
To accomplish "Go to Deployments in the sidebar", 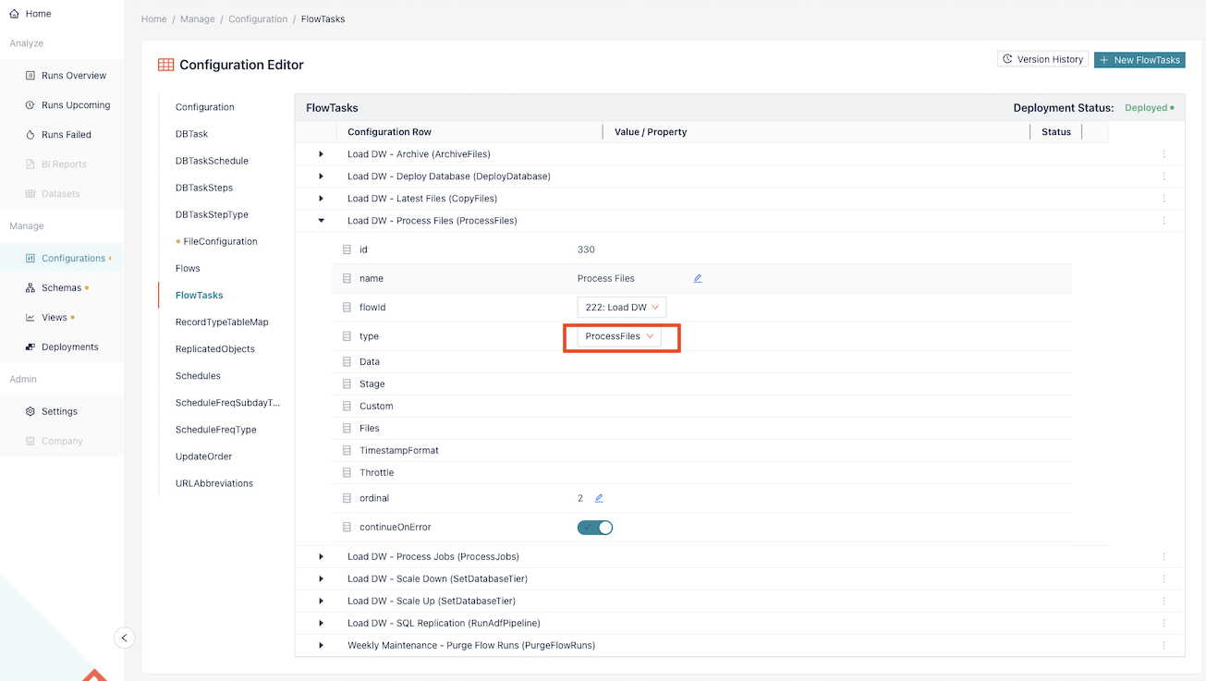I will click(69, 347).
